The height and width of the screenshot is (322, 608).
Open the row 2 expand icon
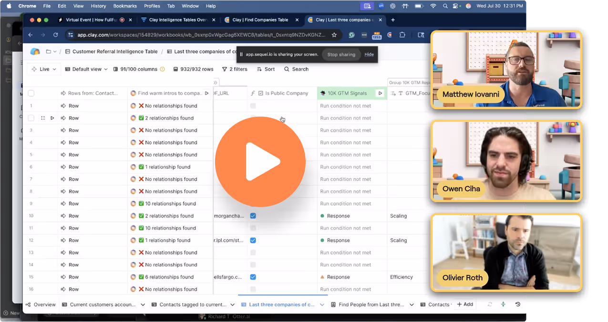tap(43, 118)
